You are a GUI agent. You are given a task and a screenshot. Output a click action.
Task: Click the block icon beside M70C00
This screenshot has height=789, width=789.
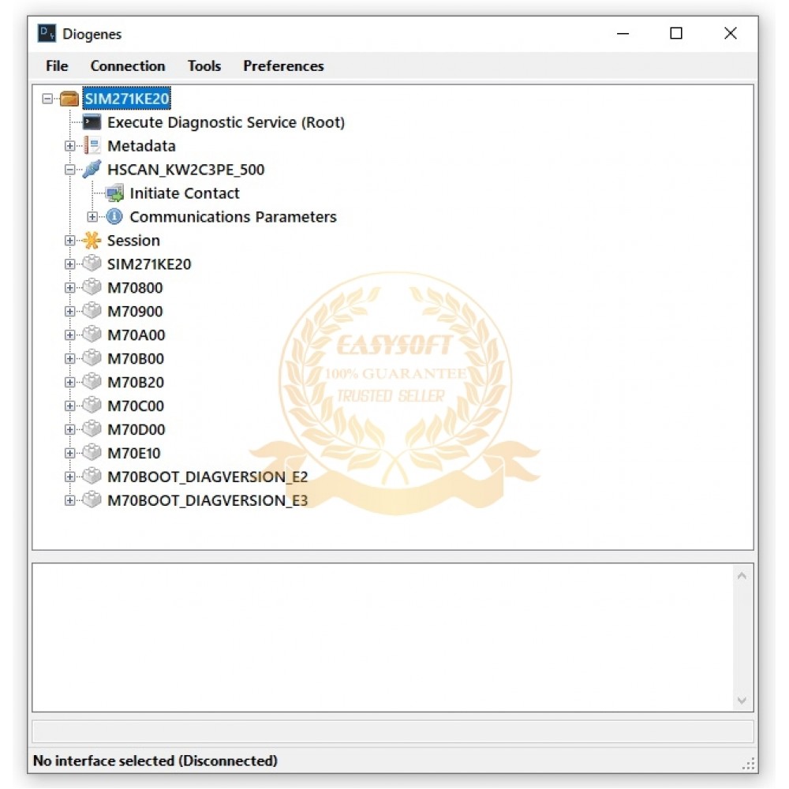click(92, 406)
